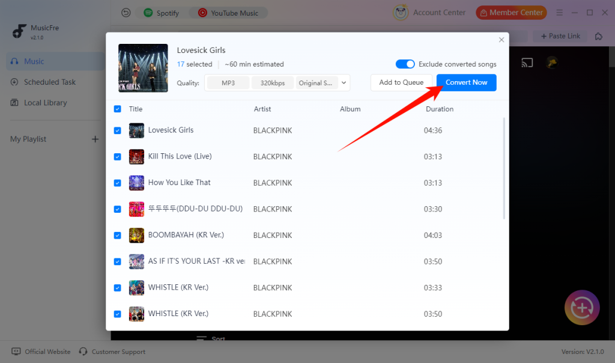Click the MusicFre logo icon
The height and width of the screenshot is (363, 615).
(x=19, y=31)
